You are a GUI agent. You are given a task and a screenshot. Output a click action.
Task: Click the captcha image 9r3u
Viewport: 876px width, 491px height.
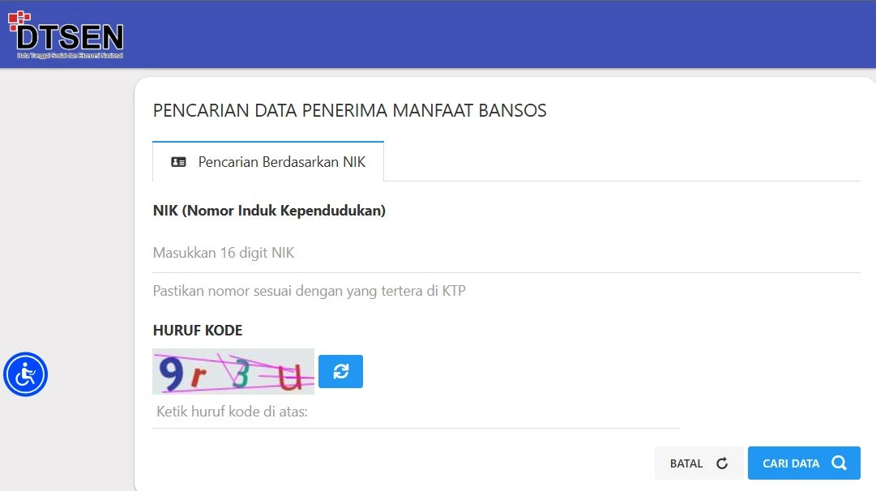point(233,371)
